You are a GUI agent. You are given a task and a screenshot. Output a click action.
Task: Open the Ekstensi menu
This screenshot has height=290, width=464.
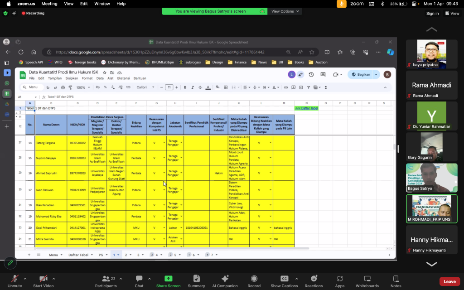[123, 78]
